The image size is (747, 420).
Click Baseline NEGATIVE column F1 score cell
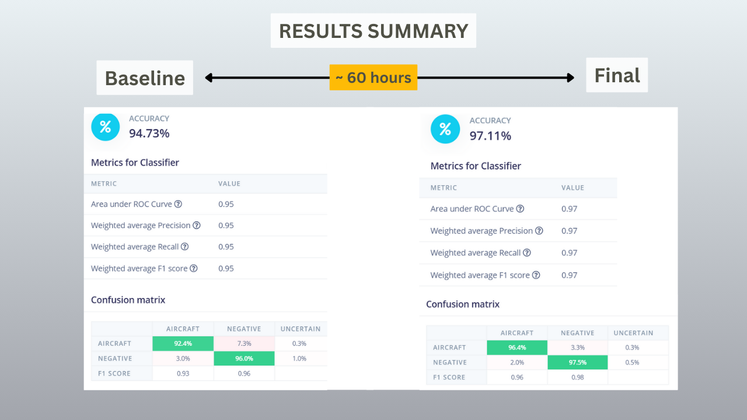click(x=244, y=373)
